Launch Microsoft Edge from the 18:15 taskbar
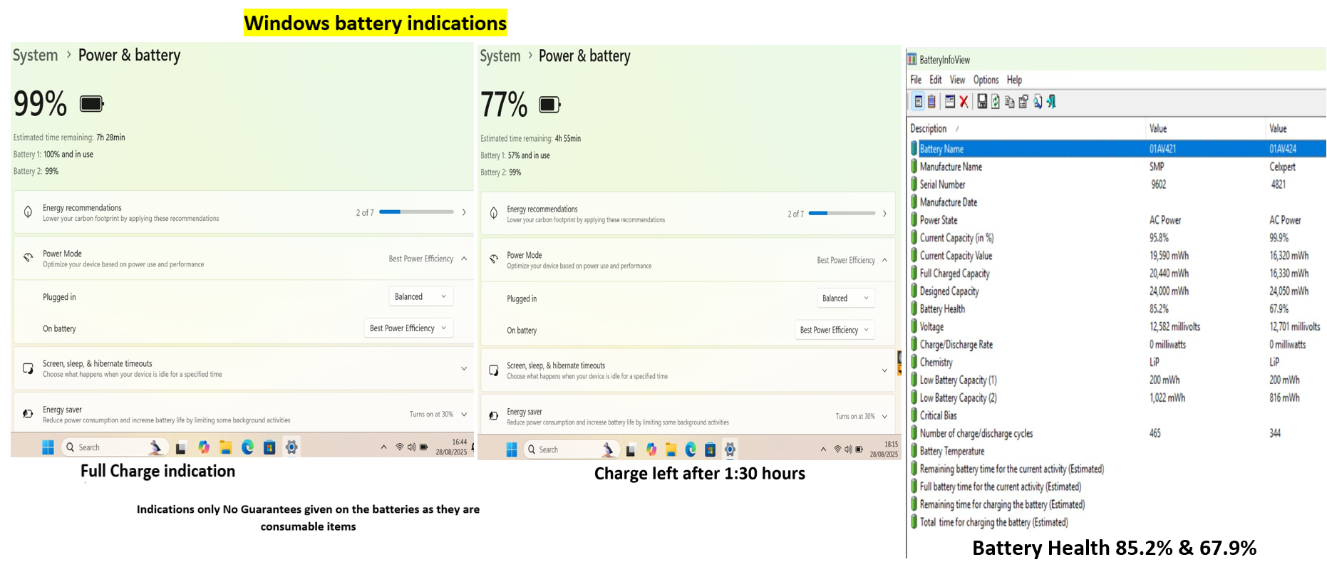 pos(691,449)
